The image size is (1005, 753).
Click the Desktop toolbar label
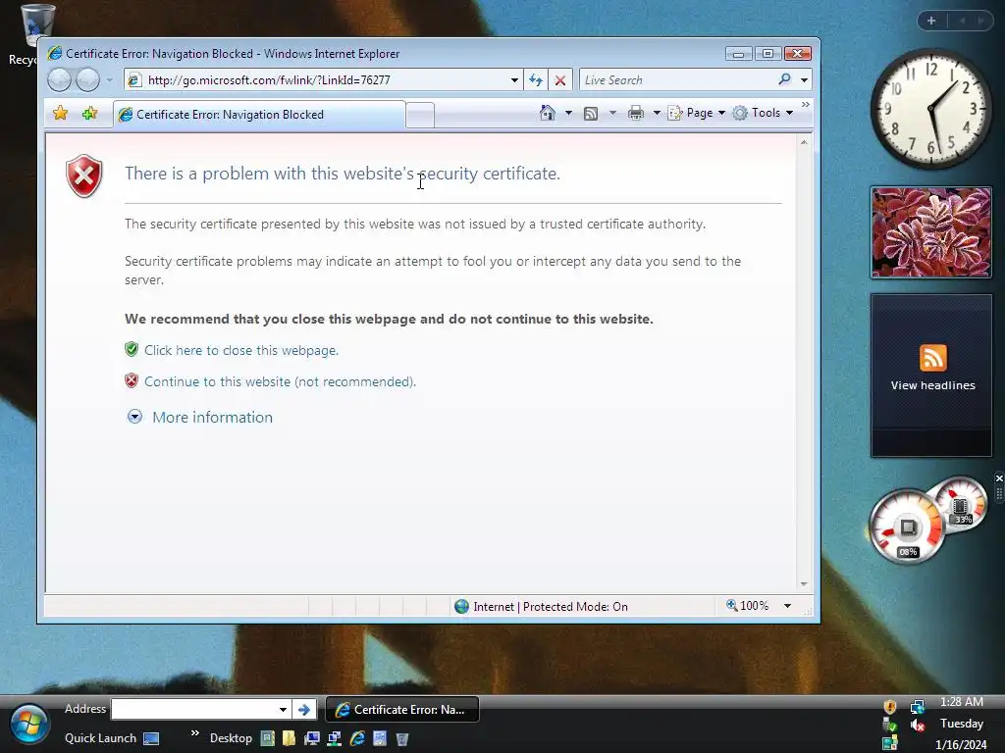231,738
